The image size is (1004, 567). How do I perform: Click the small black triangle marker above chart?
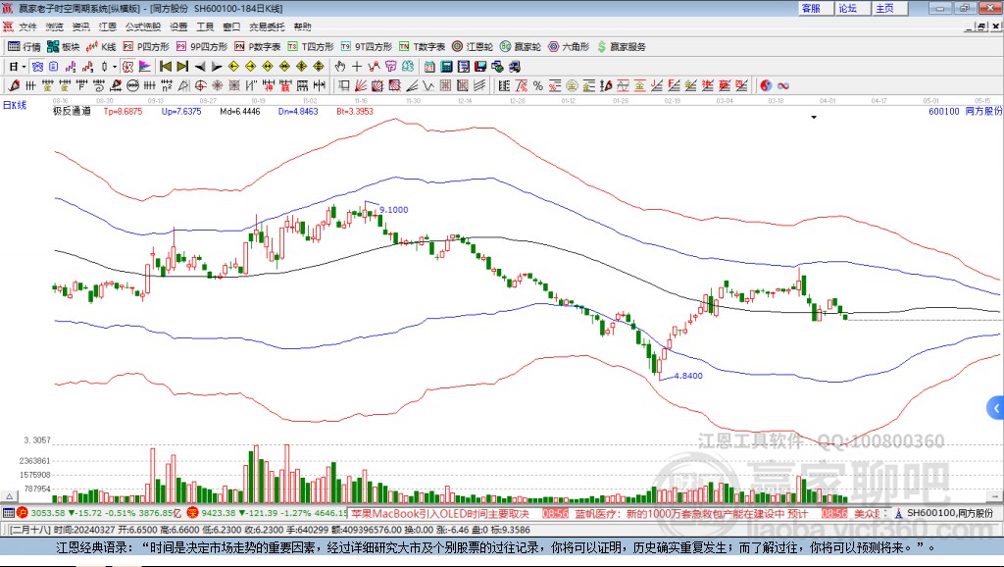click(x=814, y=118)
